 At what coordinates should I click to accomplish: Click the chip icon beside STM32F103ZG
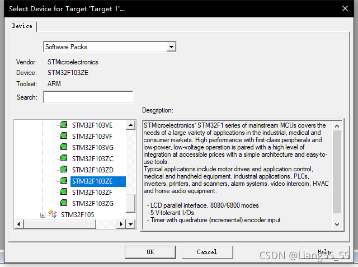point(64,203)
